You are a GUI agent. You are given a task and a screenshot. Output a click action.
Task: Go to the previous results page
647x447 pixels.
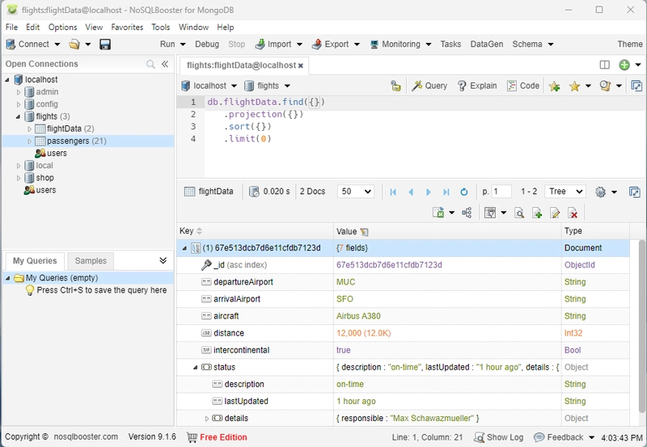(x=411, y=192)
